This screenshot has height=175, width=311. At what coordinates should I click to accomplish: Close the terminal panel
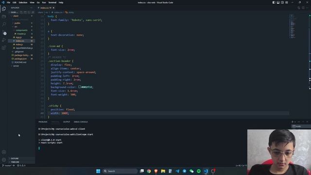[307, 122]
